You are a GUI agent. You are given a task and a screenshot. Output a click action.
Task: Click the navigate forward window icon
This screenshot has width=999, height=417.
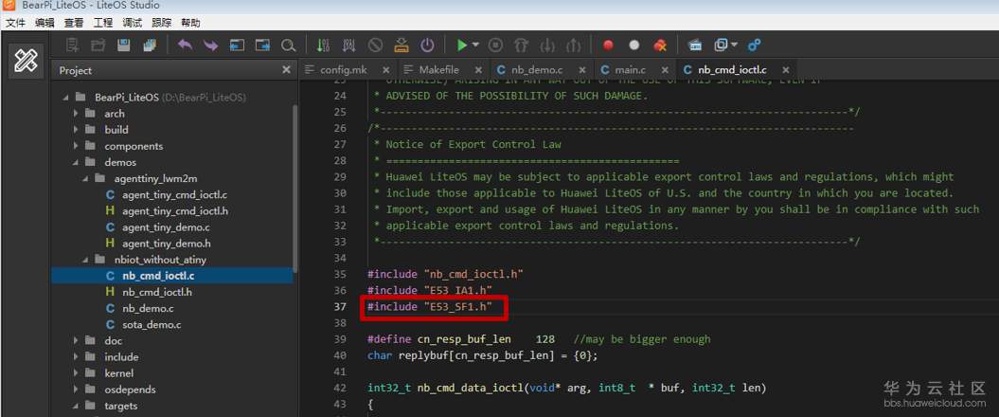(x=262, y=45)
